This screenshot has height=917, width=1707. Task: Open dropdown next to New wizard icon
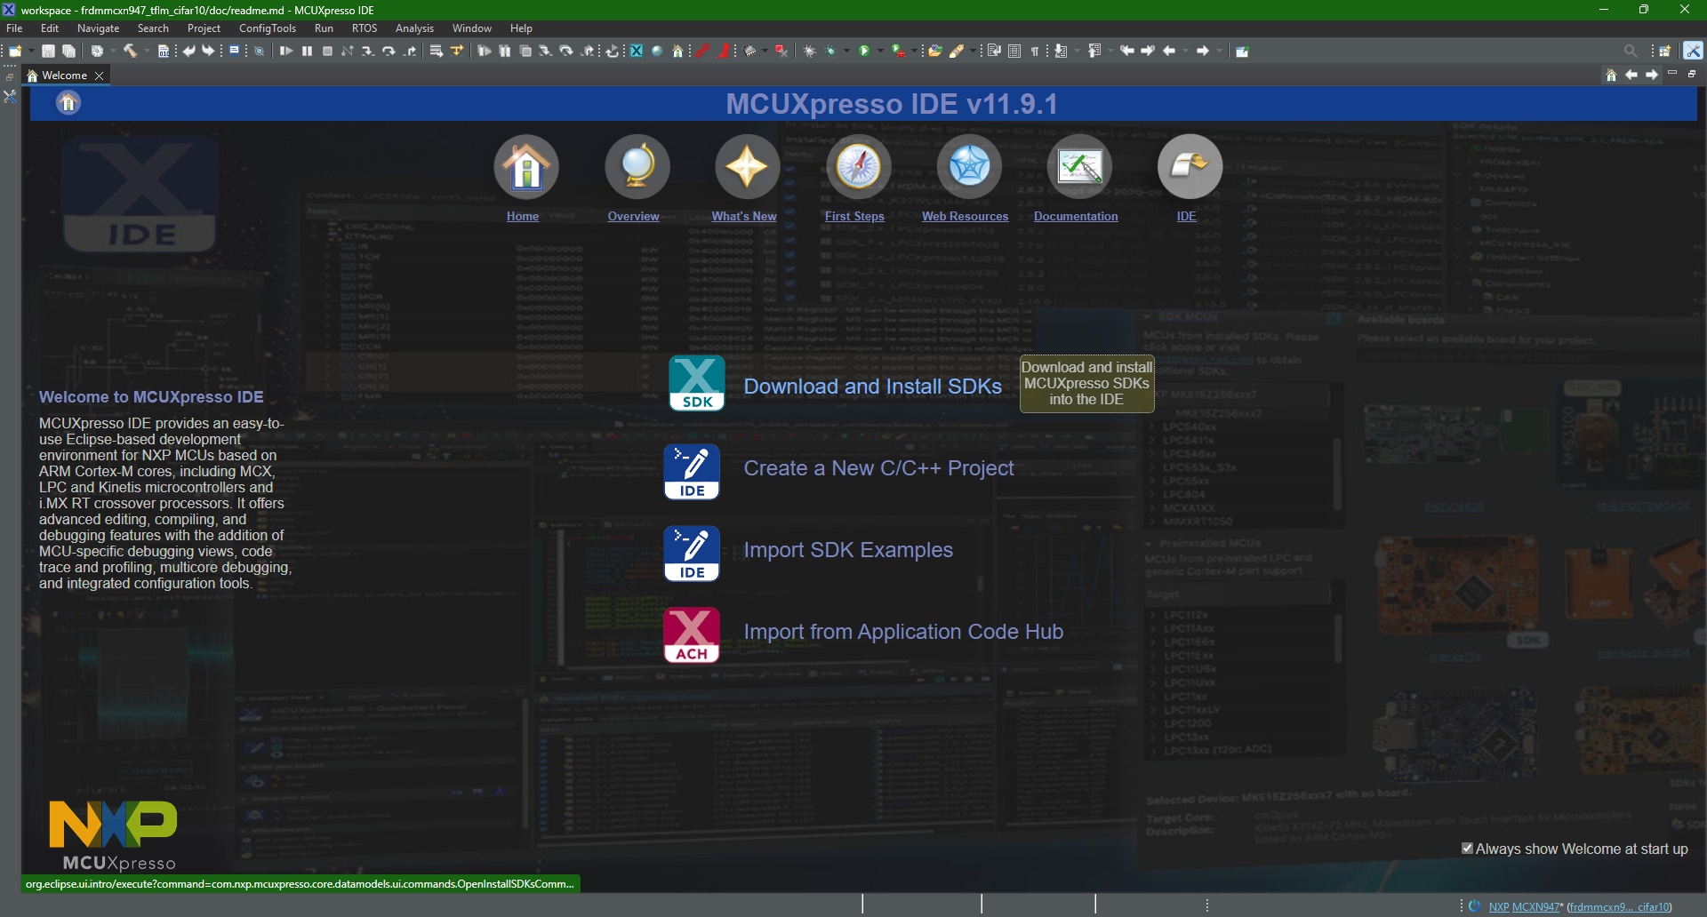point(31,51)
